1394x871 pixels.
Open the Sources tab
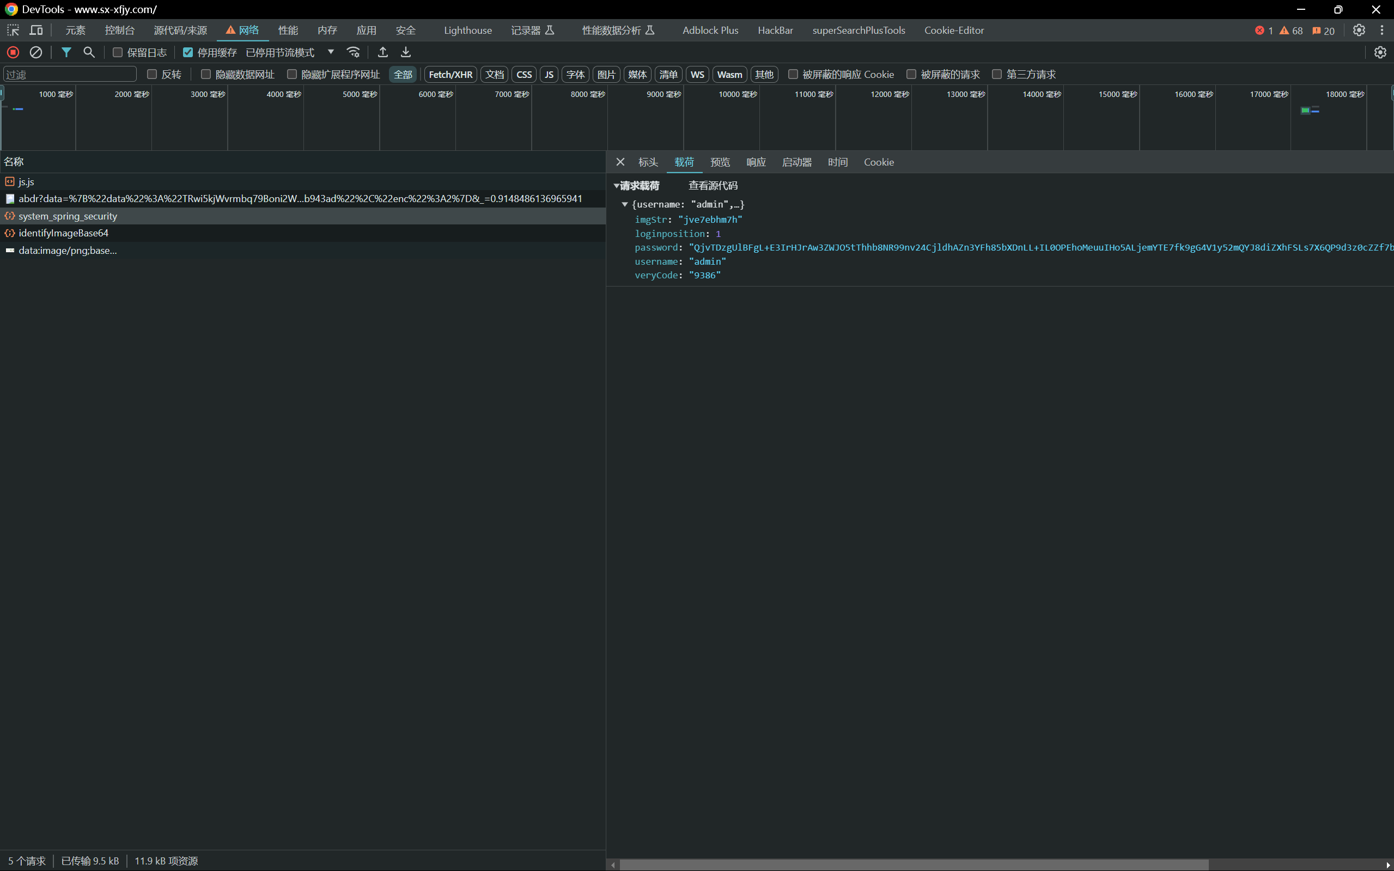(180, 30)
